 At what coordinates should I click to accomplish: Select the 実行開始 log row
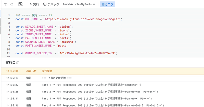pos(103,71)
